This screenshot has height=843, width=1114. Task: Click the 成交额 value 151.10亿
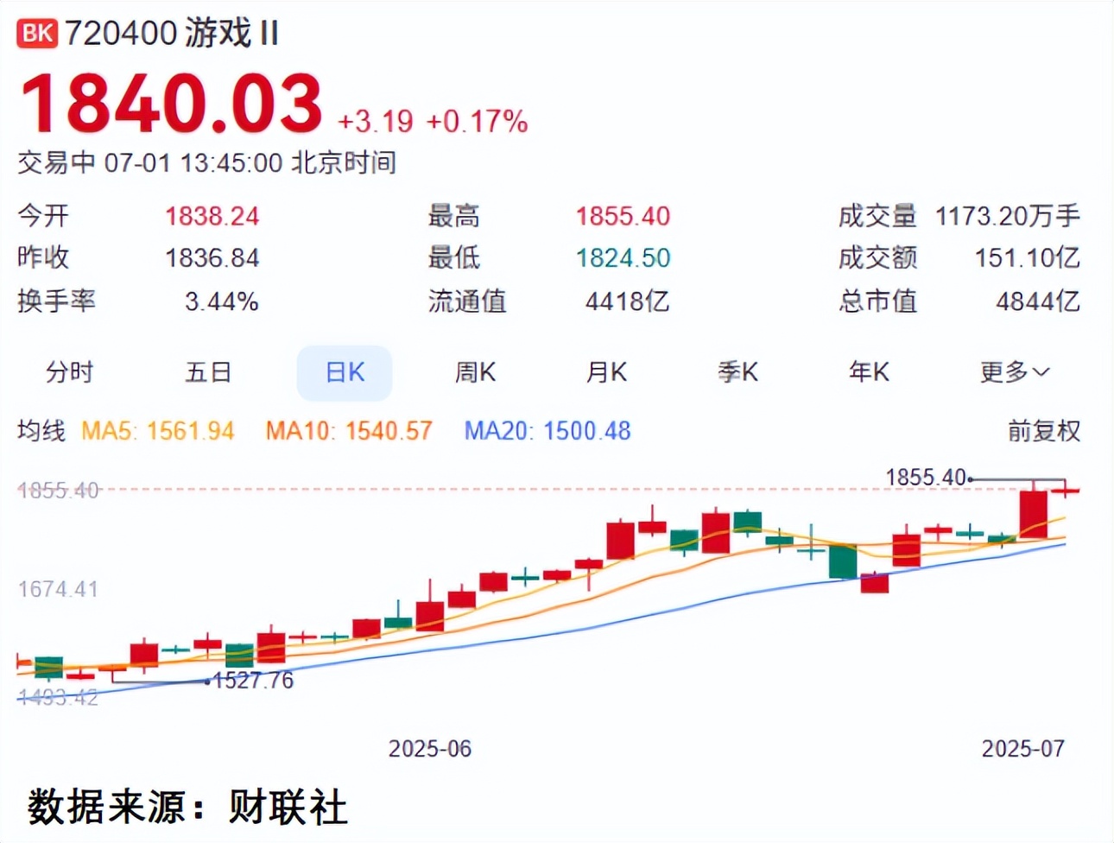[x=1028, y=257]
